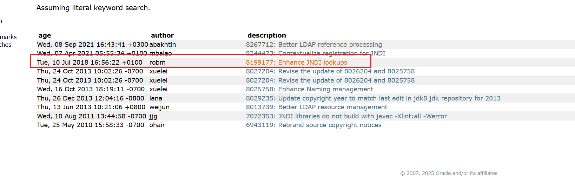Click the author column header

click(162, 35)
